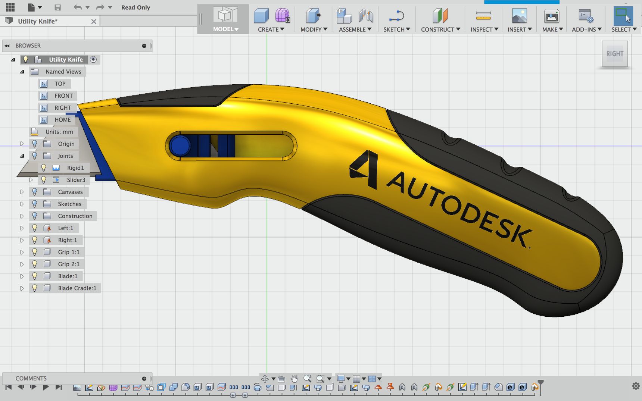Viewport: 642px width, 401px height.
Task: Click the Construct plane icon
Action: 440,16
